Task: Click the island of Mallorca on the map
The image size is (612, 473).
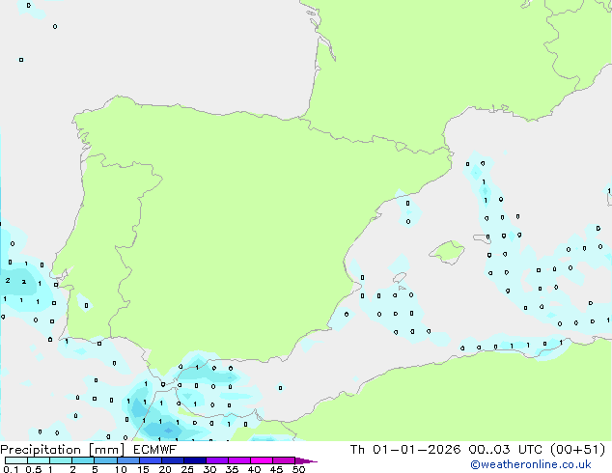Action: (x=447, y=252)
